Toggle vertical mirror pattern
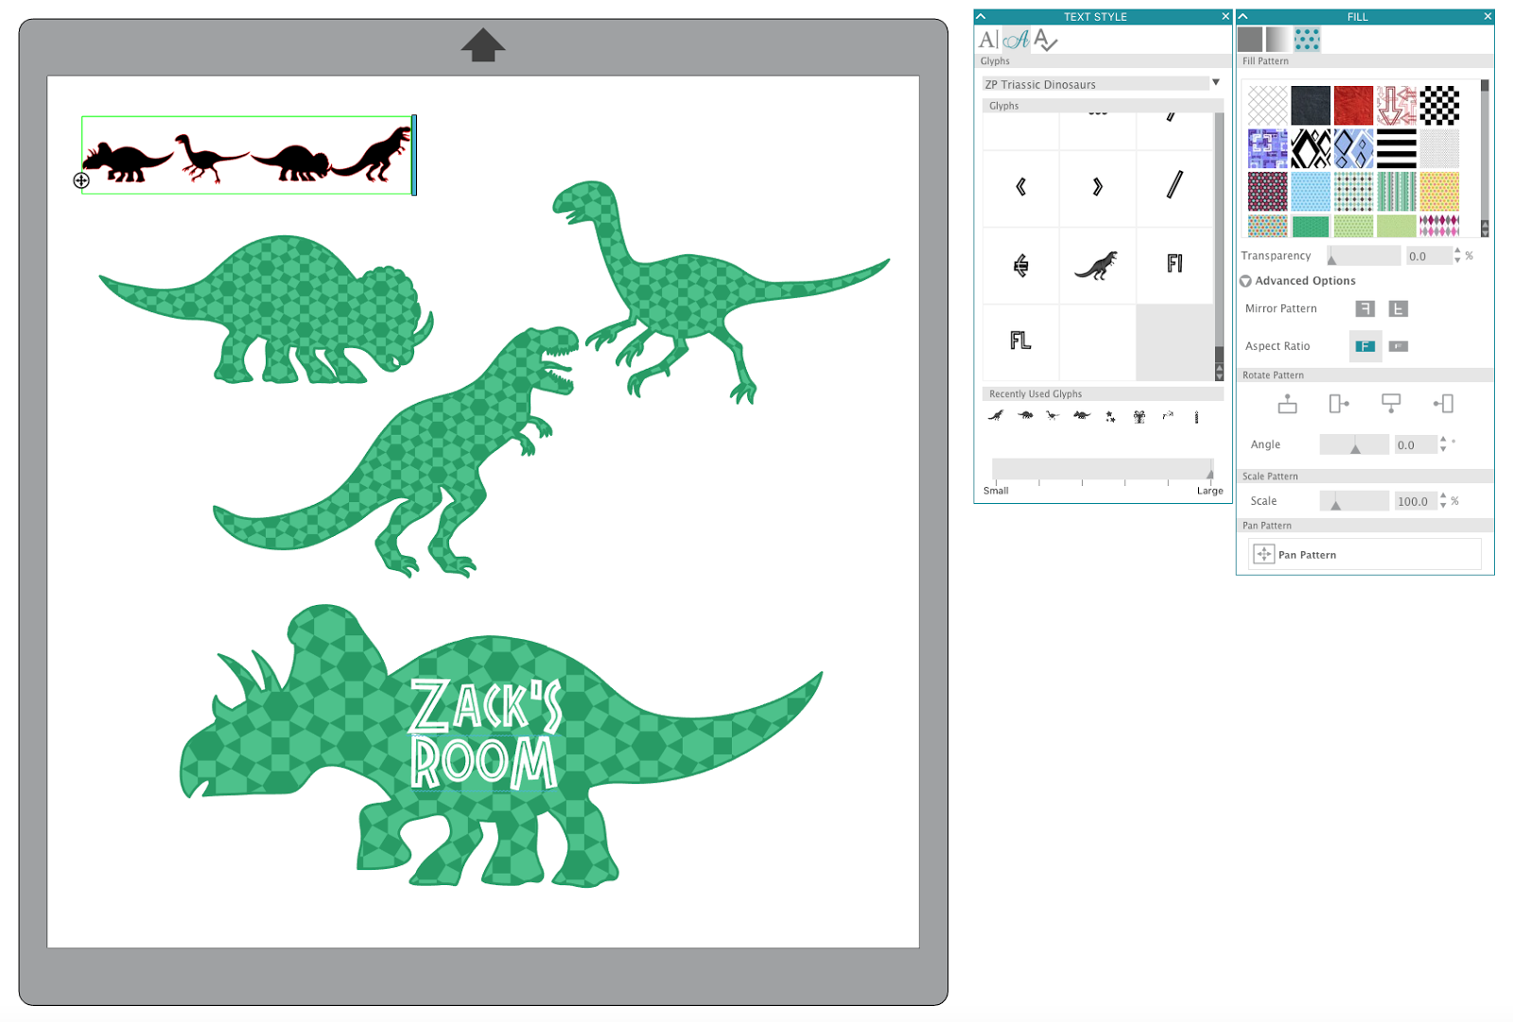Image resolution: width=1513 pixels, height=1022 pixels. [x=1399, y=307]
